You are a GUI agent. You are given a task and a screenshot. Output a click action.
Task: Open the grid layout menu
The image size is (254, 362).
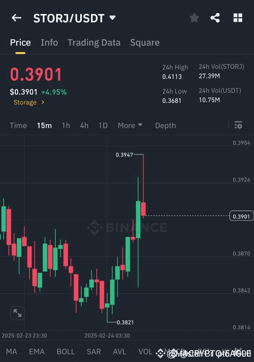coord(238,17)
